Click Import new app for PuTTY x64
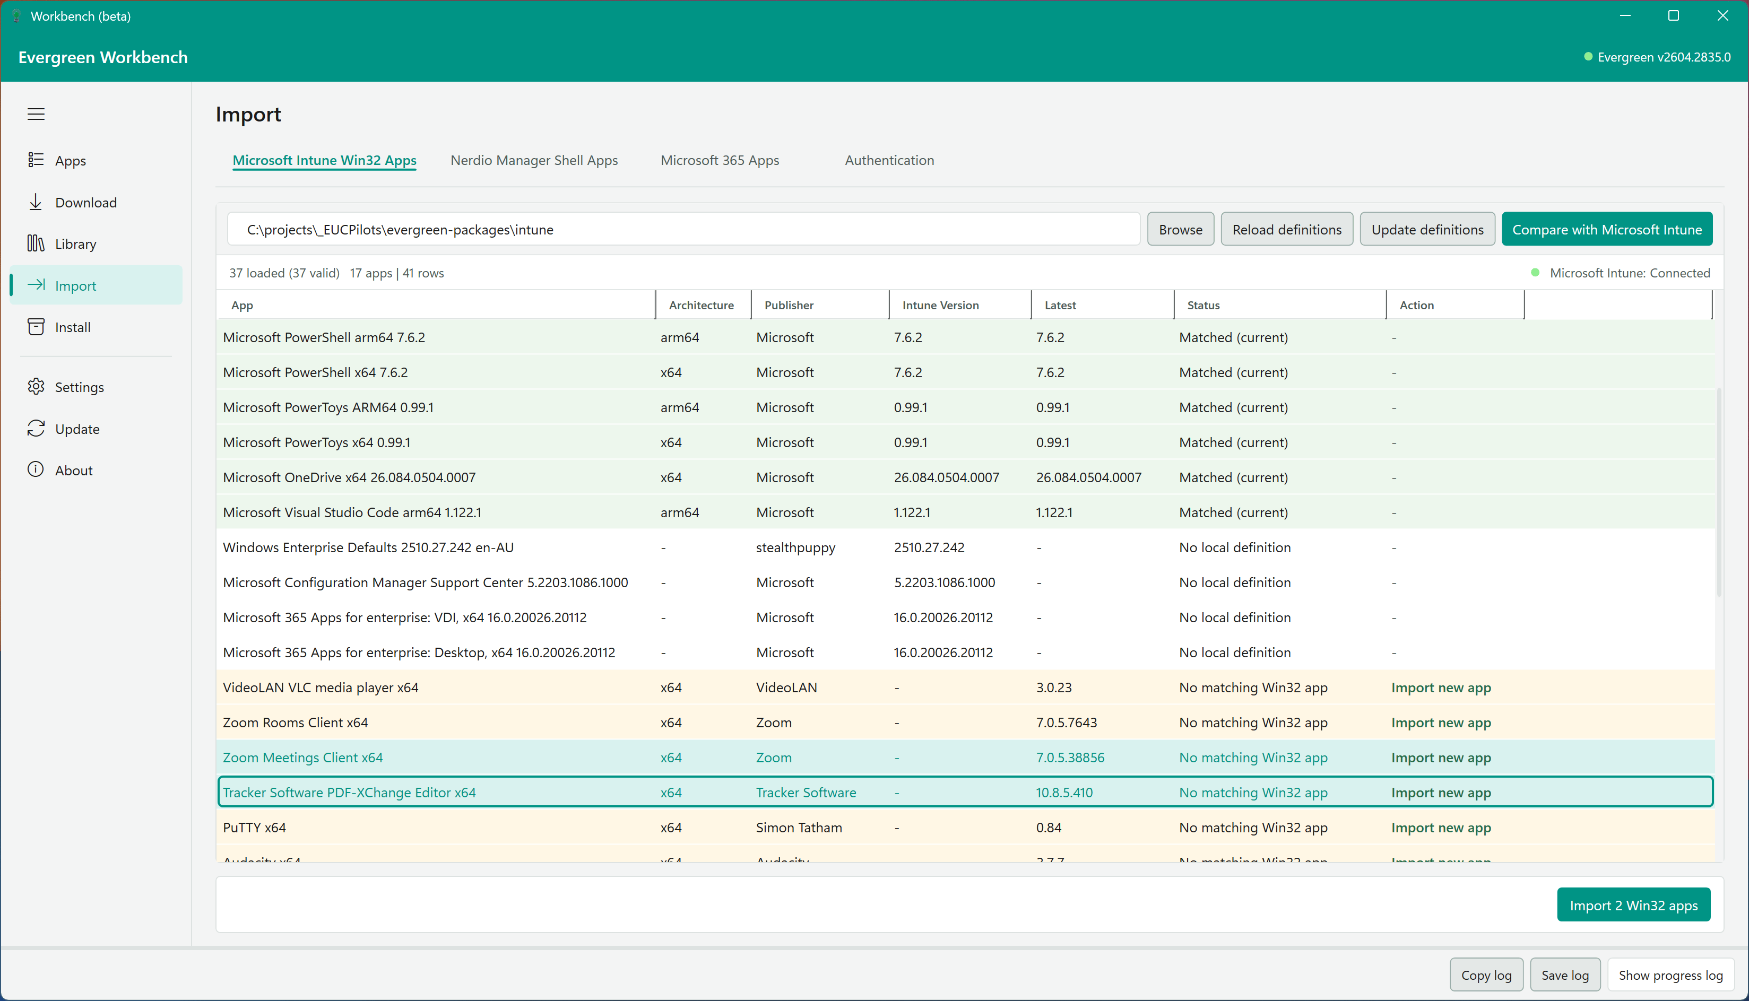1749x1001 pixels. coord(1441,828)
